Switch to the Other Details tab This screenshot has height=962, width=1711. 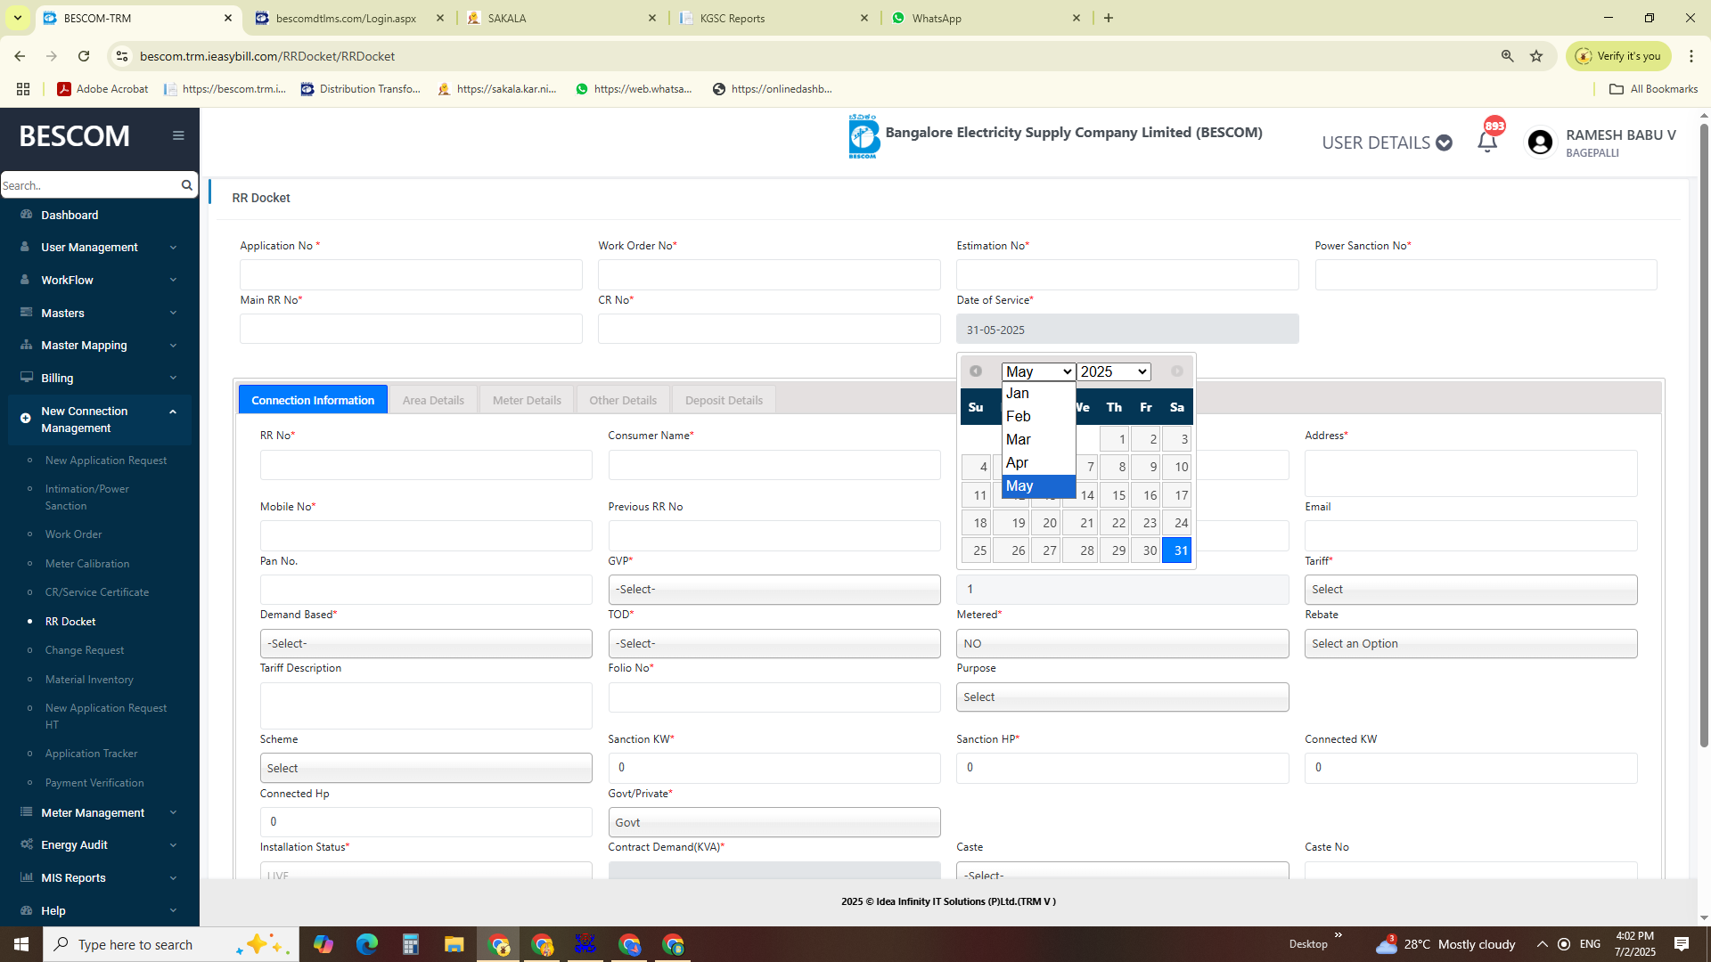click(623, 400)
